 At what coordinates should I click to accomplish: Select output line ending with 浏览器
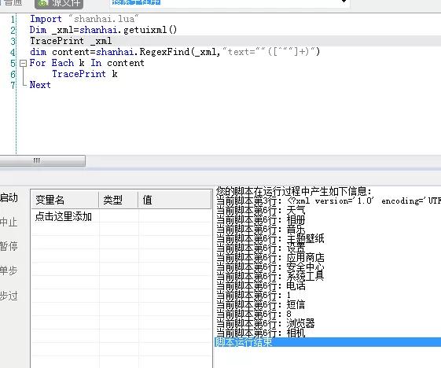(266, 324)
